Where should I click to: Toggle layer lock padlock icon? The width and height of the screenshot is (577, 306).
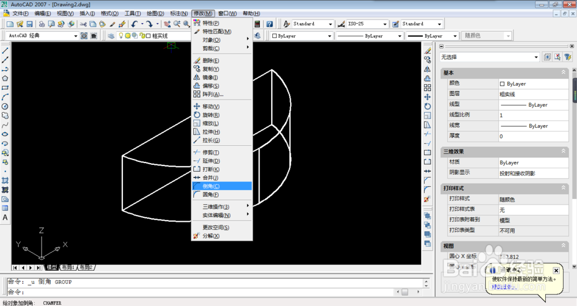142,36
